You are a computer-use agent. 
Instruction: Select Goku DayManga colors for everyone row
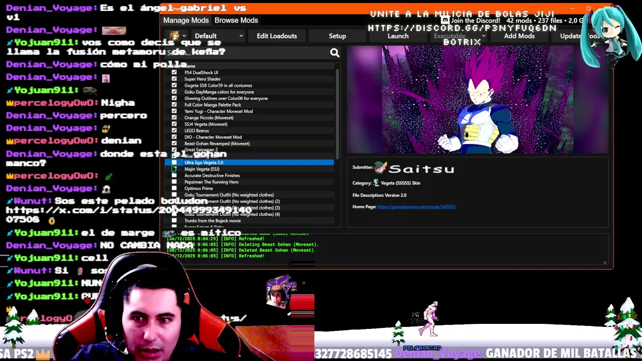(x=249, y=92)
